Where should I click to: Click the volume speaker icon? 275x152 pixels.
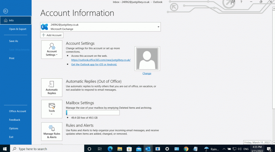coord(239,149)
